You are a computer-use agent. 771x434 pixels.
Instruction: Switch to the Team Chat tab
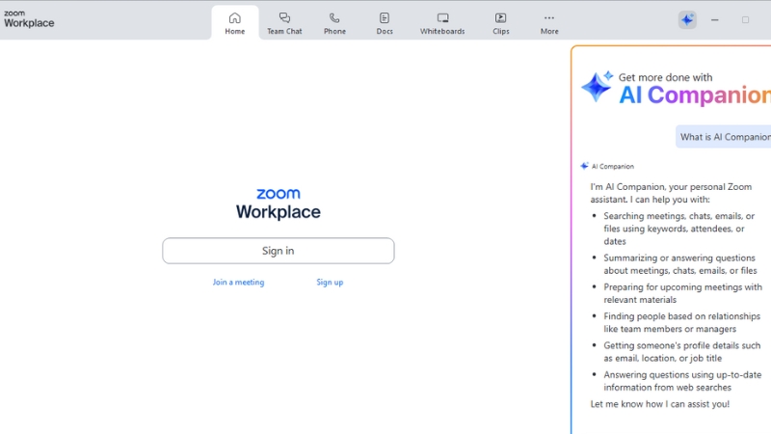tap(284, 23)
